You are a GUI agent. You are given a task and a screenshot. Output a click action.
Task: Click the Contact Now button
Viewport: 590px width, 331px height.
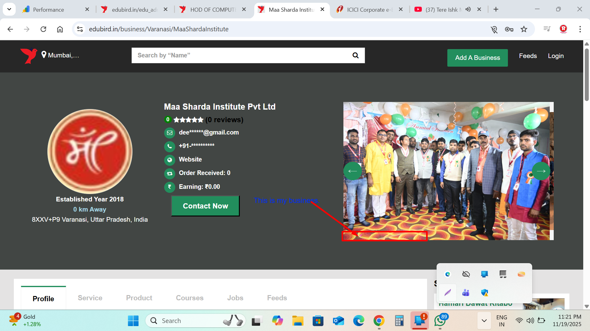click(x=205, y=206)
